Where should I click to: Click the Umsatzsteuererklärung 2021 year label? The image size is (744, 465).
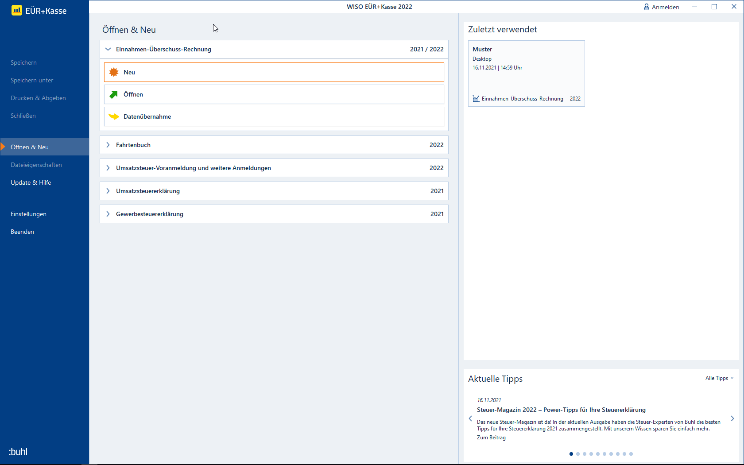pyautogui.click(x=437, y=191)
